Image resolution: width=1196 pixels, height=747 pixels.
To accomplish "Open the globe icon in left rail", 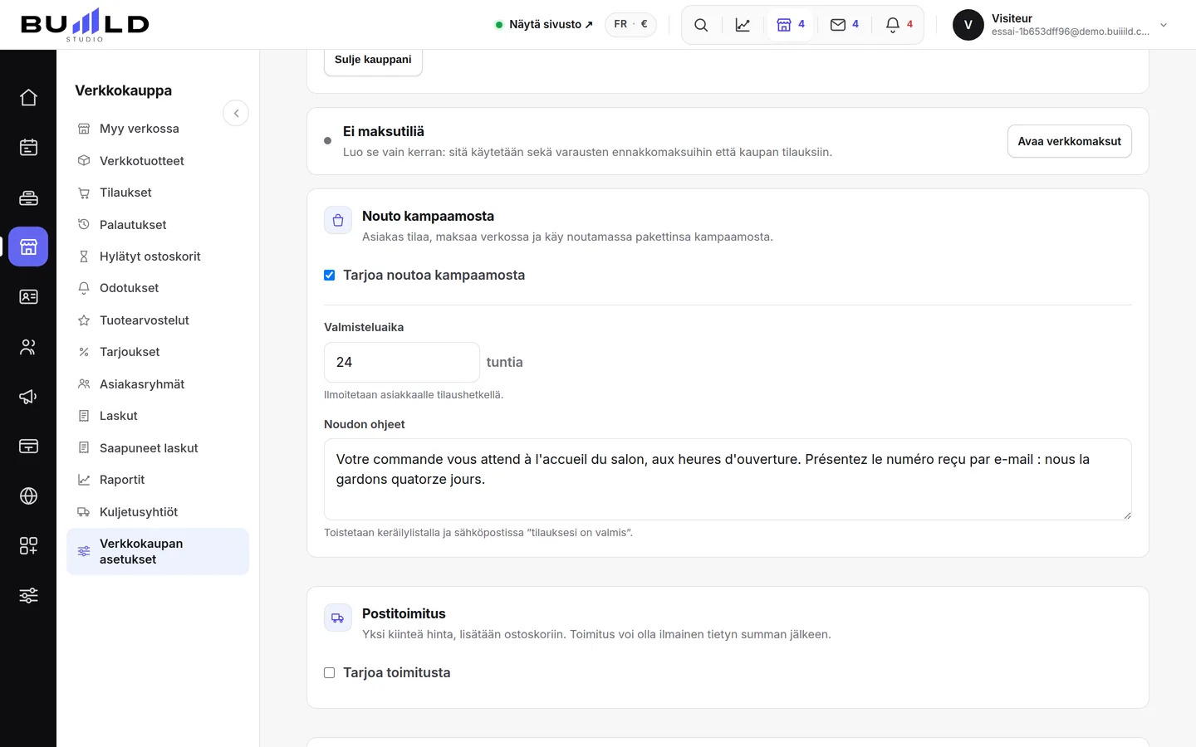I will (x=28, y=496).
